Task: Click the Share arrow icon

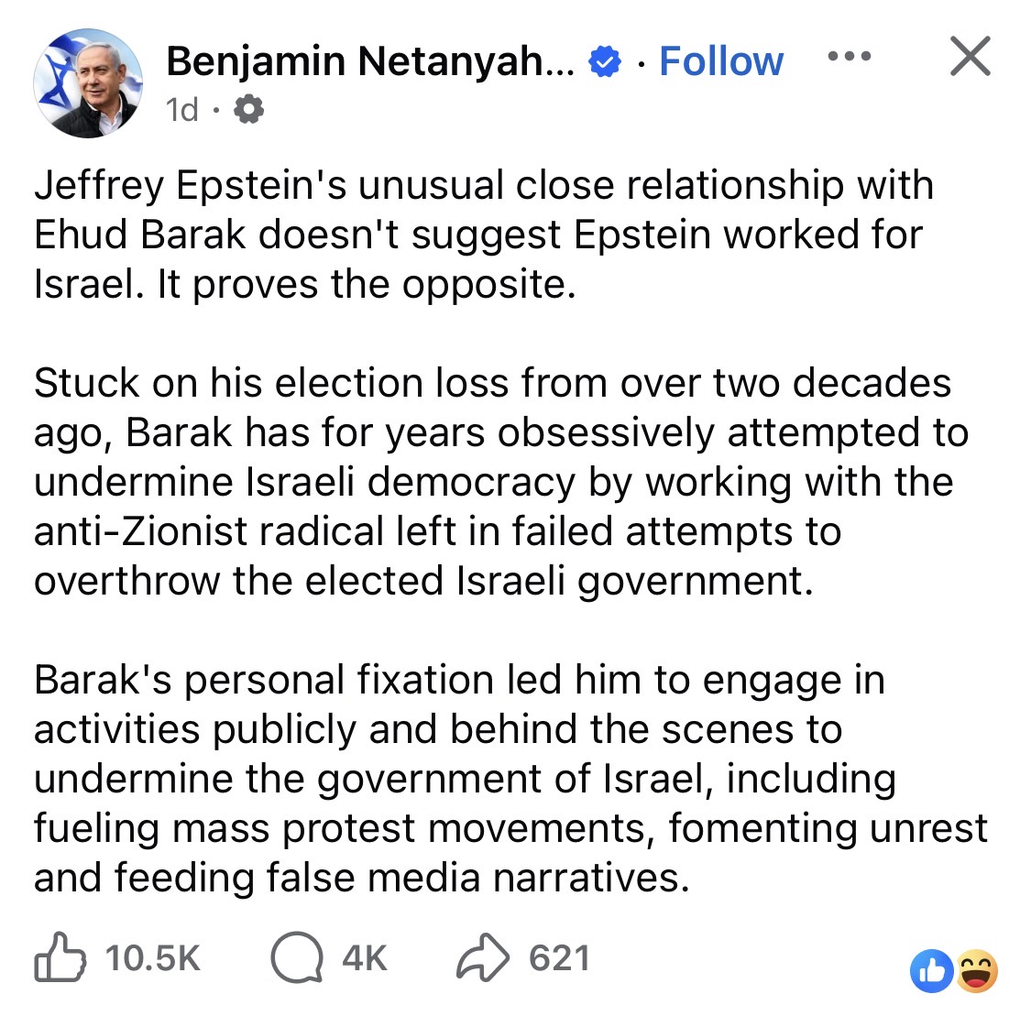Action: pos(482,957)
